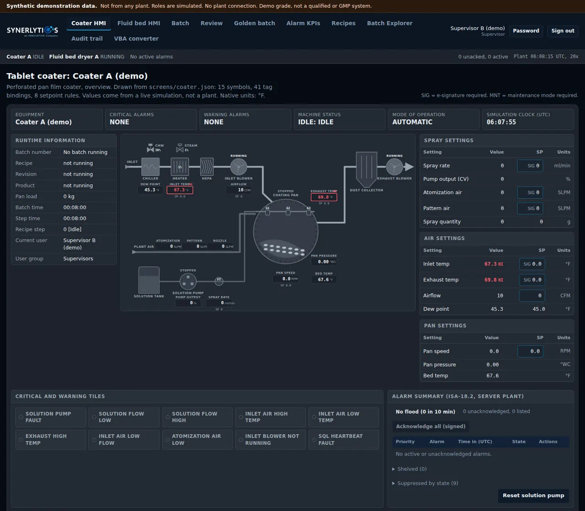Viewport: 585px width, 511px height.
Task: Select the Exhaust Blower fan symbol
Action: (x=394, y=167)
